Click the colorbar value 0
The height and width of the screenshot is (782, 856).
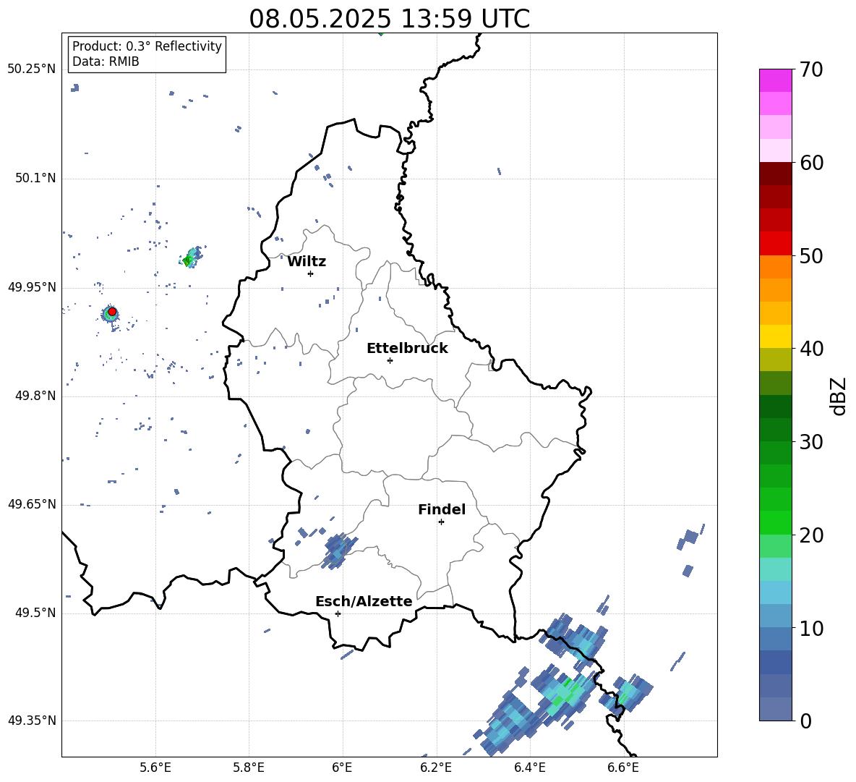click(x=805, y=721)
